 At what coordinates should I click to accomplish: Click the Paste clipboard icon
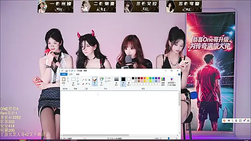click(x=64, y=79)
